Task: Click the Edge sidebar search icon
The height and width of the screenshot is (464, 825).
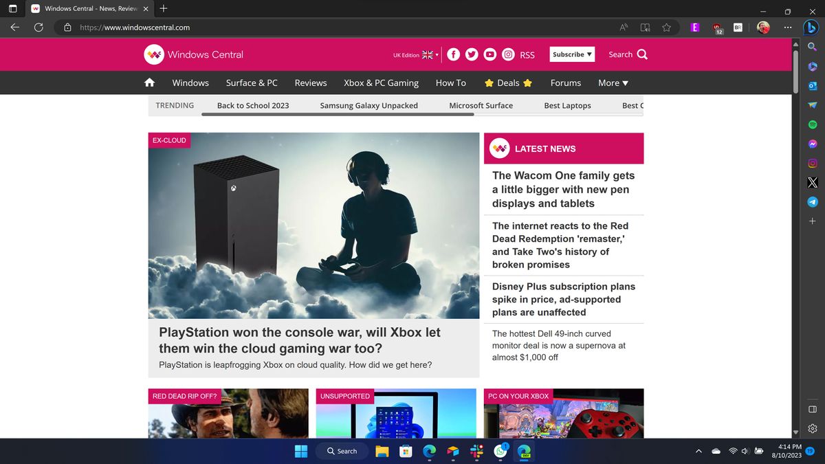Action: coord(812,47)
